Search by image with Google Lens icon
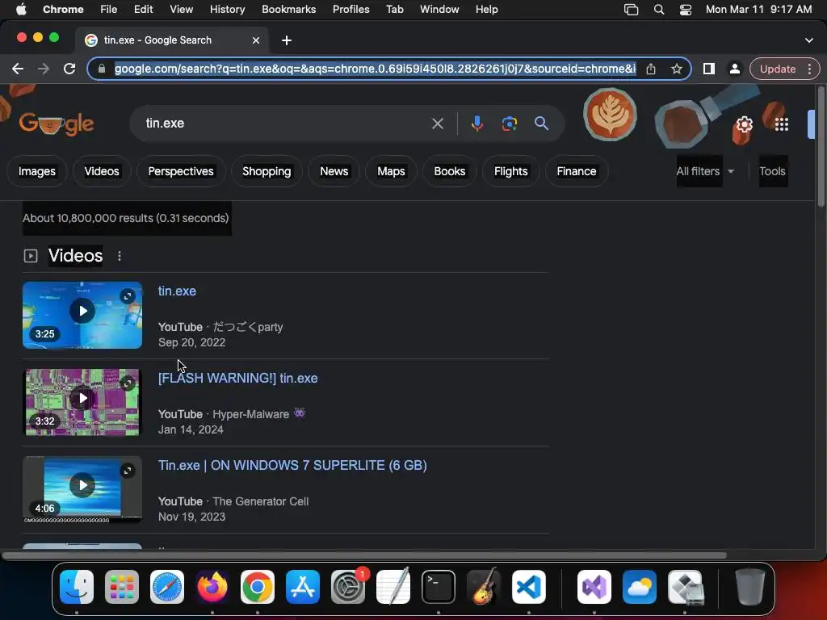 click(509, 124)
